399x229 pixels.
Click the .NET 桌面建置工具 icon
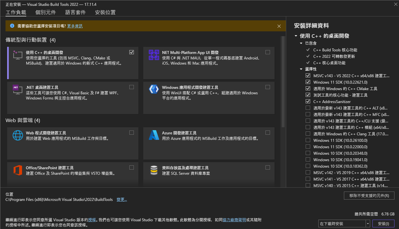tap(18, 90)
